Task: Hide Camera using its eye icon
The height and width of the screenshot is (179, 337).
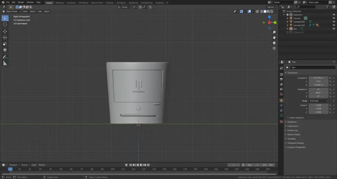Action: click(x=334, y=18)
